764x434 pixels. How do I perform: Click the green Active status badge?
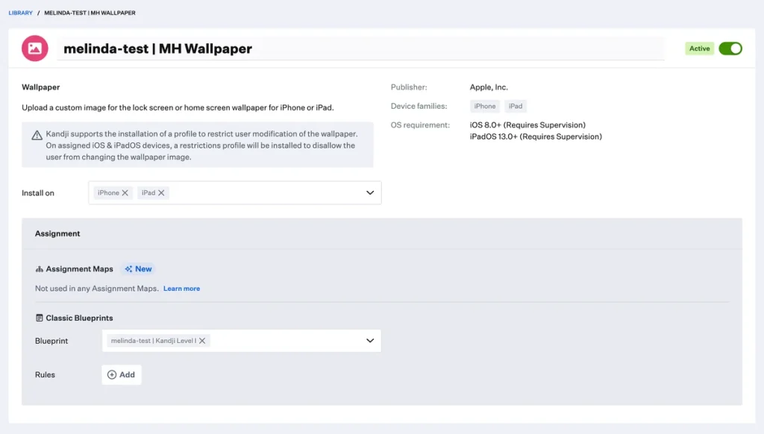699,48
